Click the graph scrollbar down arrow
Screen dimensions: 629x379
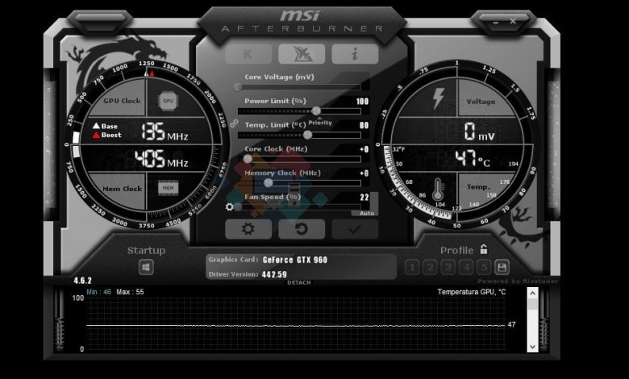(532, 347)
